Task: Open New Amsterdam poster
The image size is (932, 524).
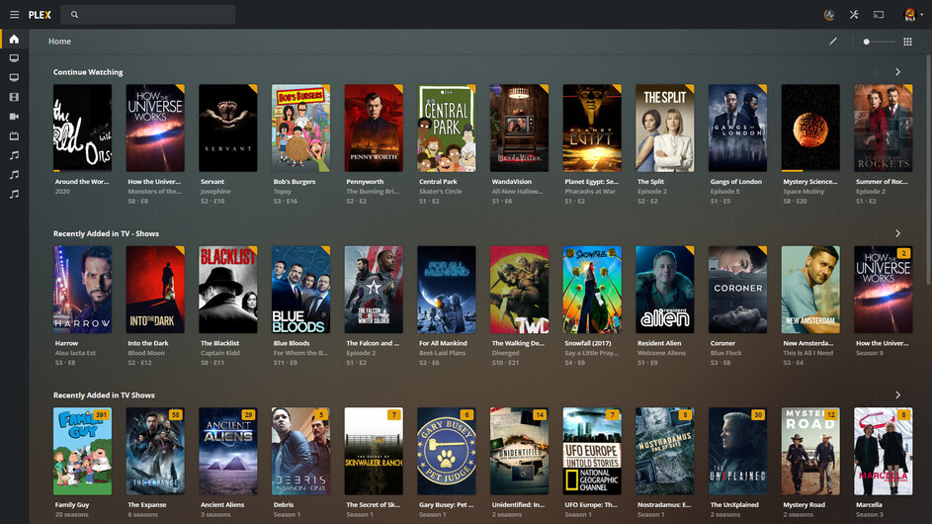Action: click(x=810, y=290)
